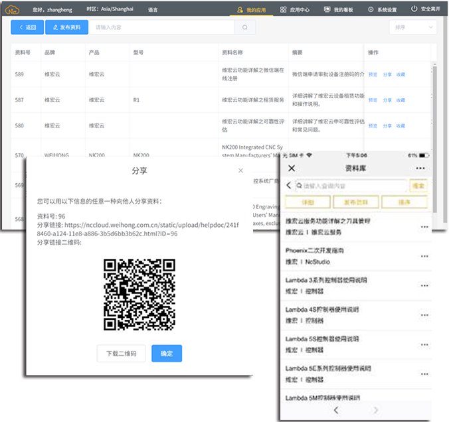Share document 589 via 分享 link

(387, 74)
